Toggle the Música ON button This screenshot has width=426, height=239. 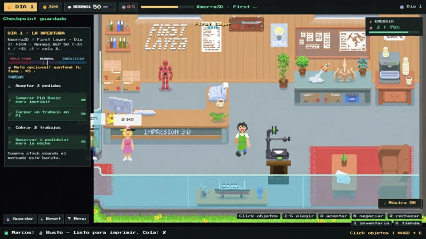[x=400, y=203]
